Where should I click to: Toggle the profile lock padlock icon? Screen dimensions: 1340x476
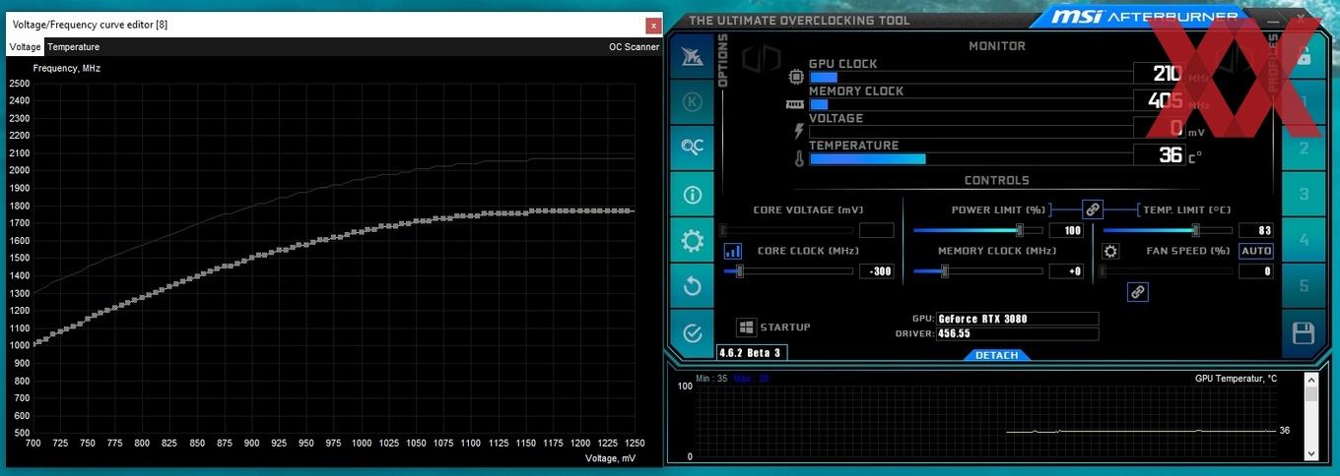click(1303, 57)
